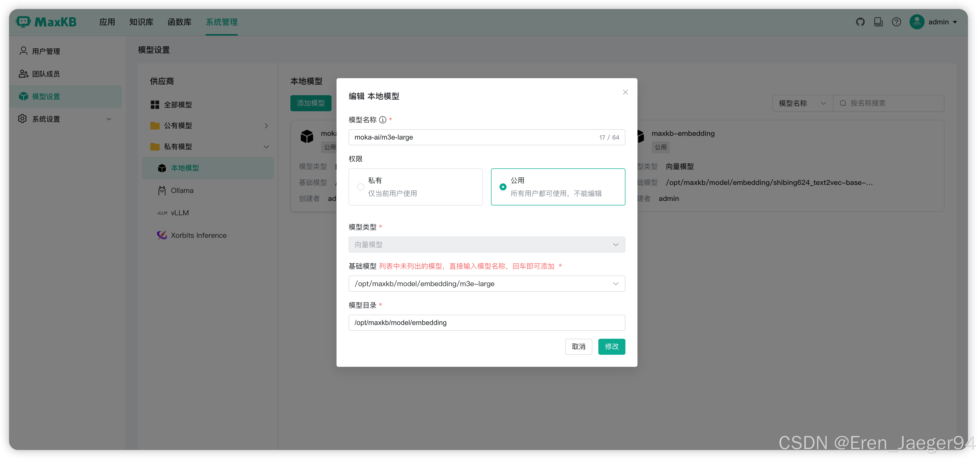Open the GitHub repository icon
The width and height of the screenshot is (977, 459).
click(860, 22)
